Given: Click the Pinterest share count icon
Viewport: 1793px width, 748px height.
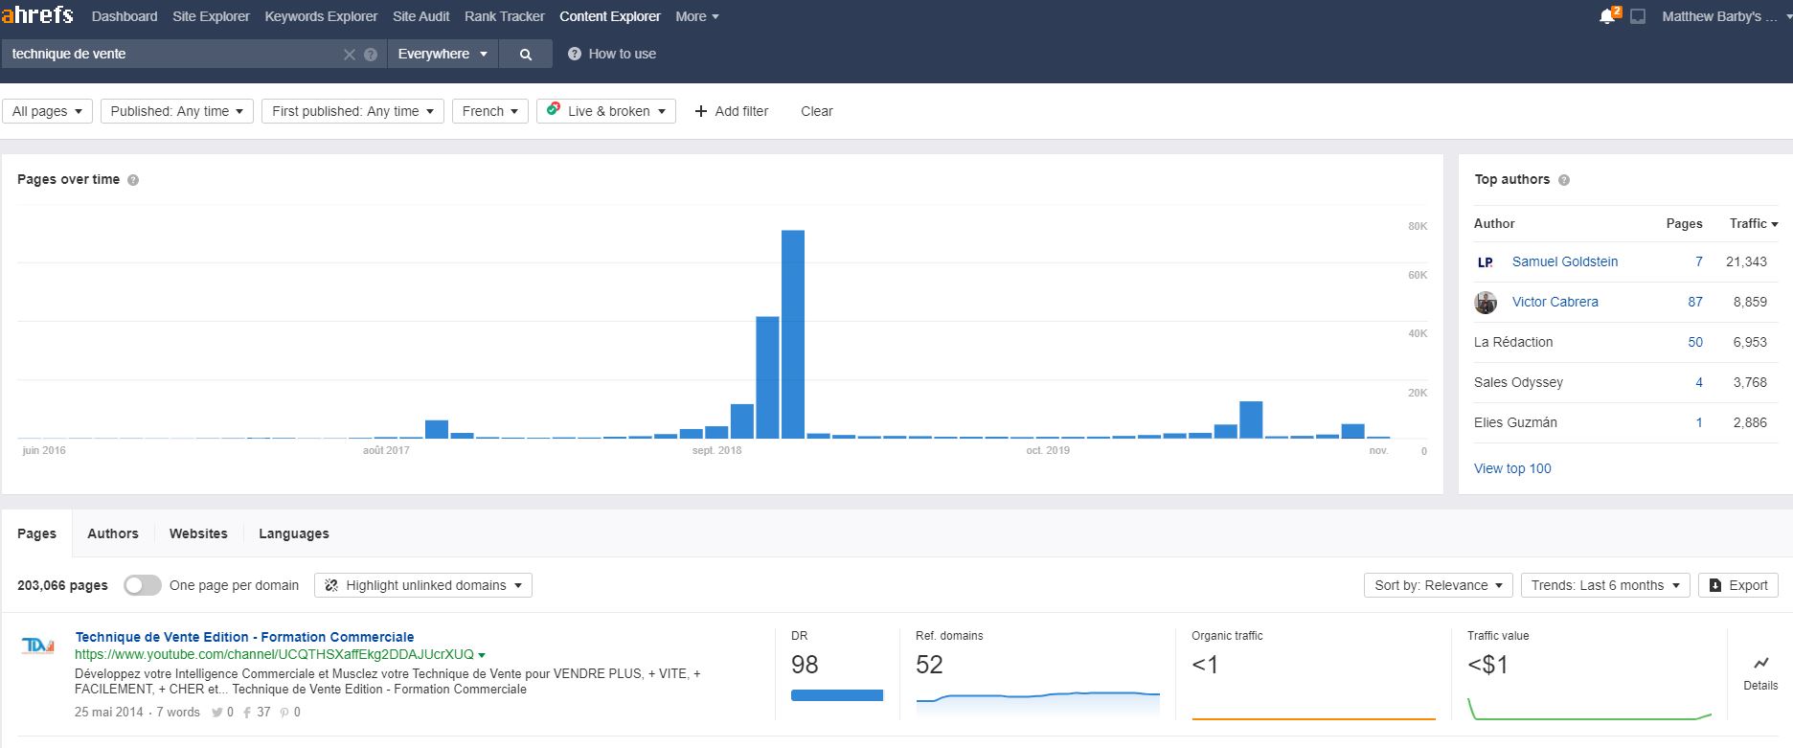Looking at the screenshot, I should click(284, 713).
